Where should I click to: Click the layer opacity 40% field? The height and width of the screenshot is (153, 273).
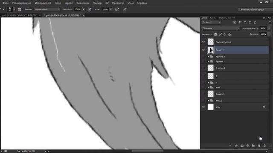263,28
